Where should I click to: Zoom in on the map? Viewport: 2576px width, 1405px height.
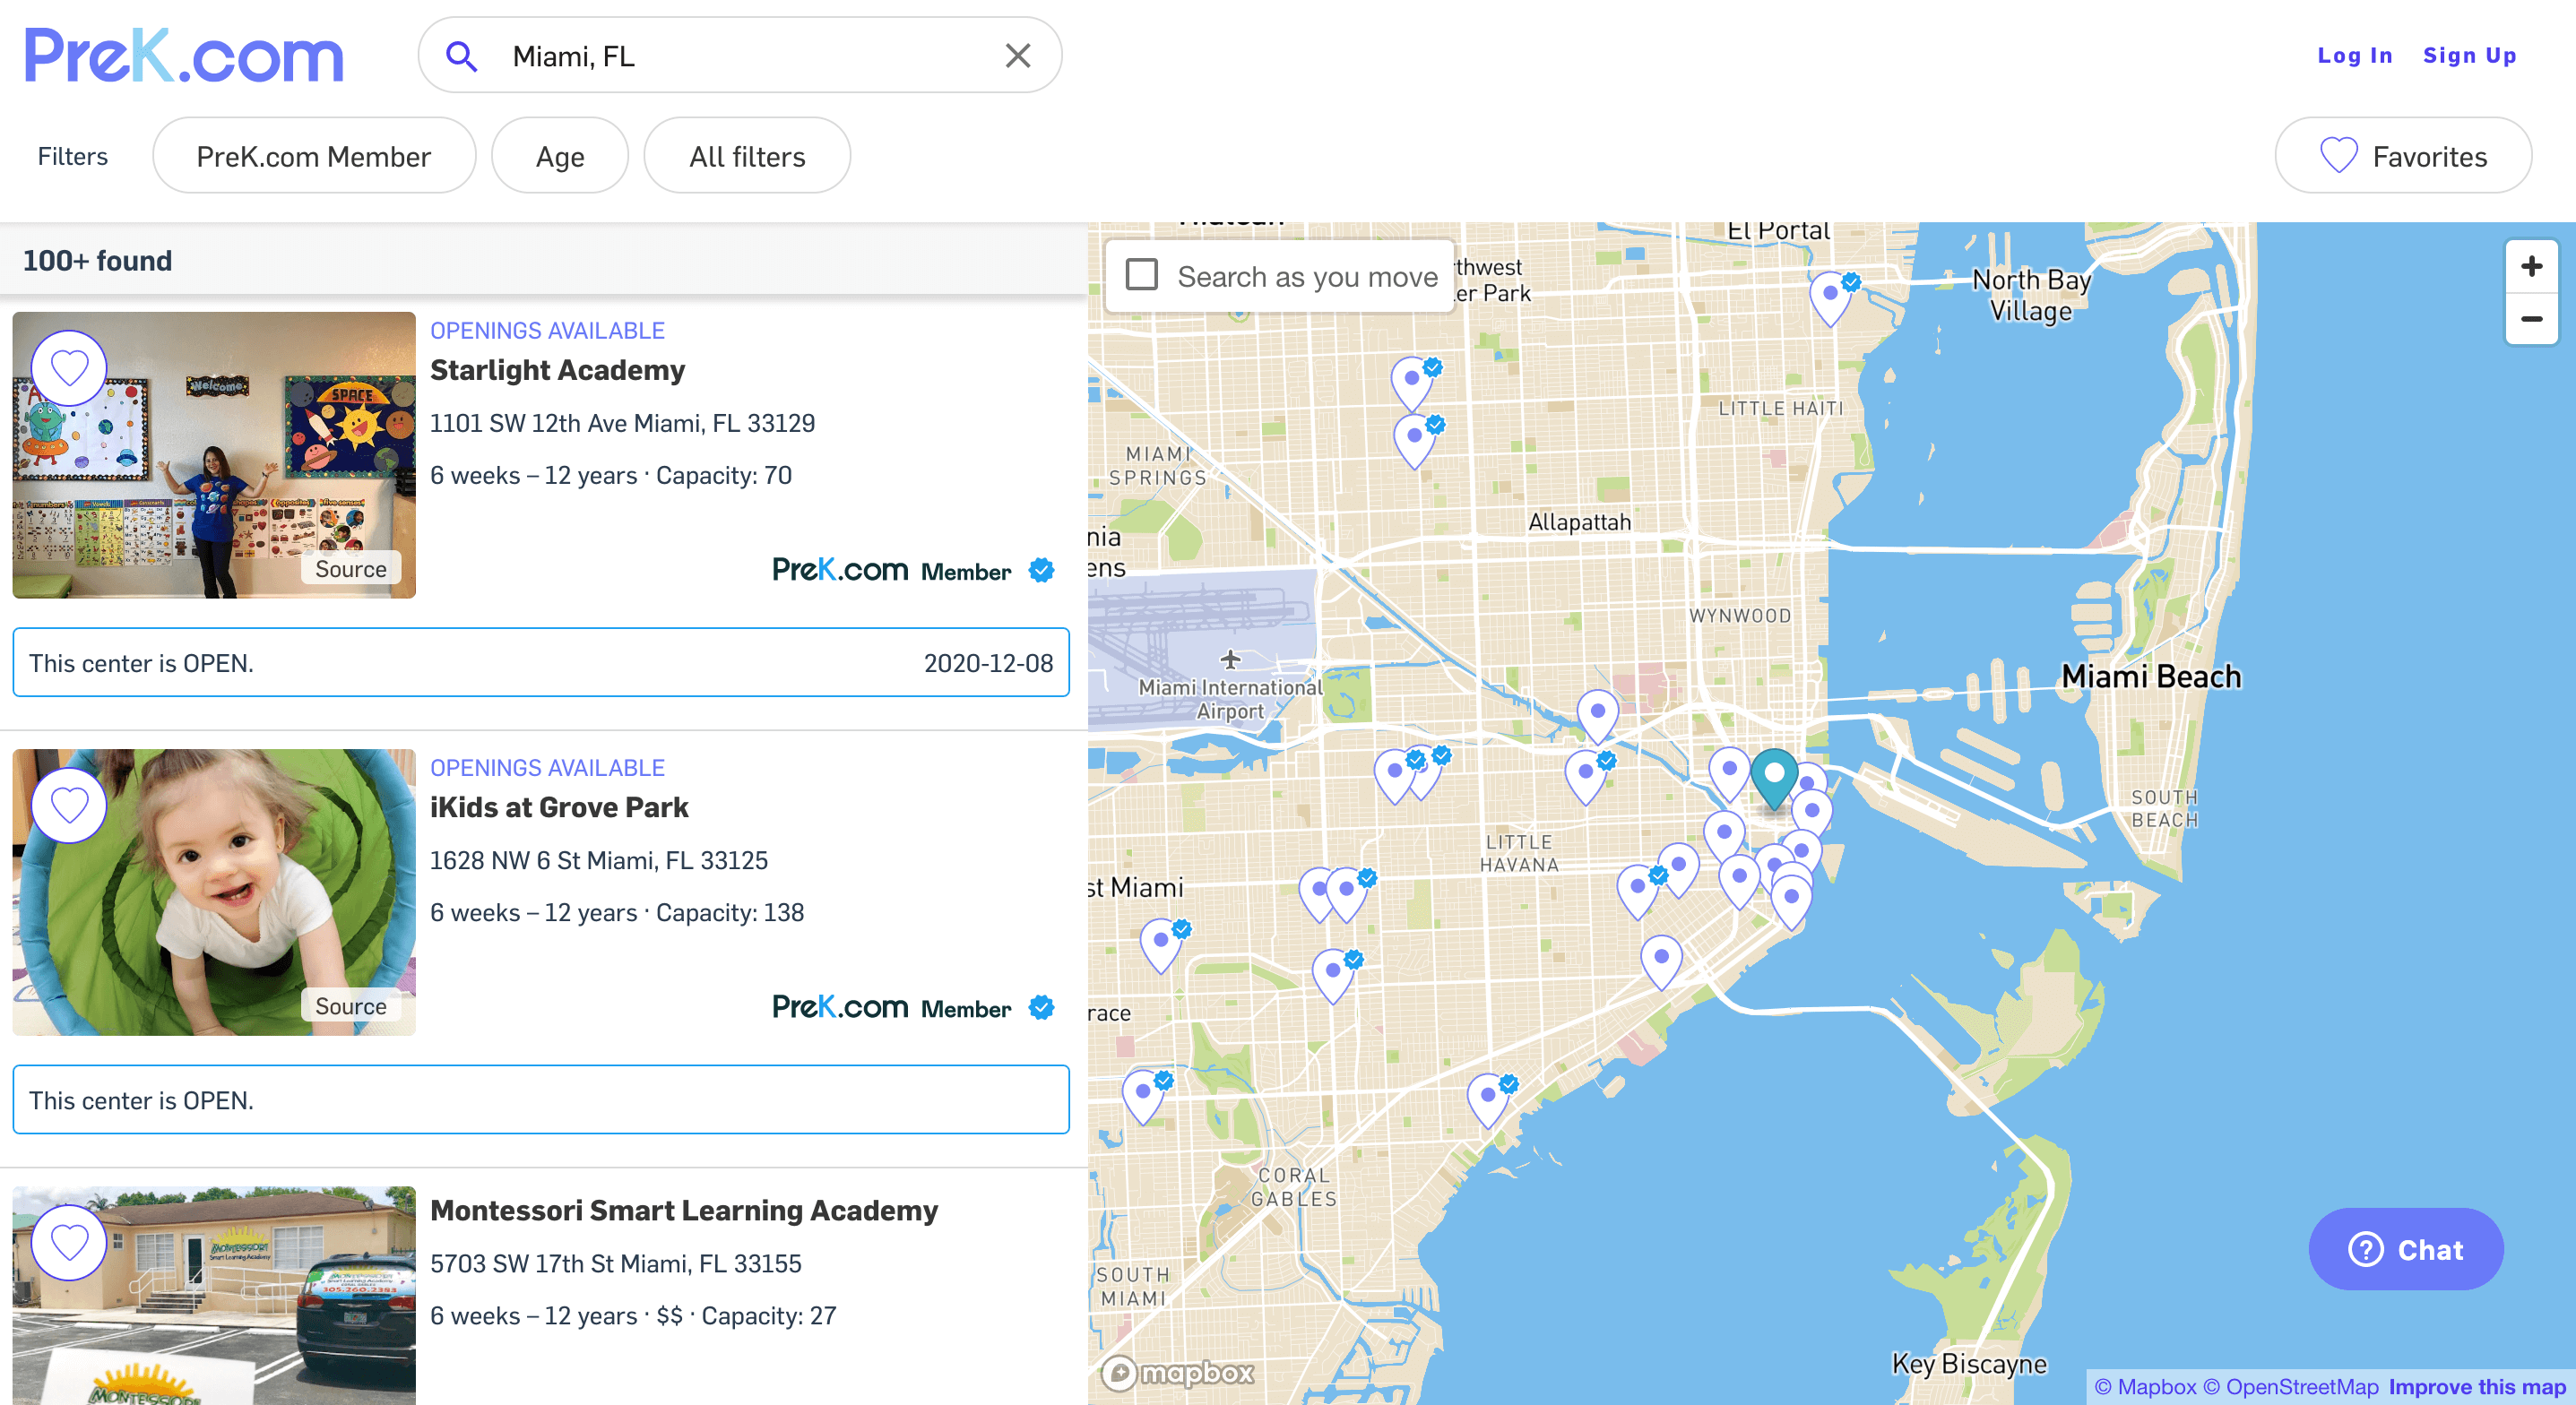click(x=2531, y=267)
